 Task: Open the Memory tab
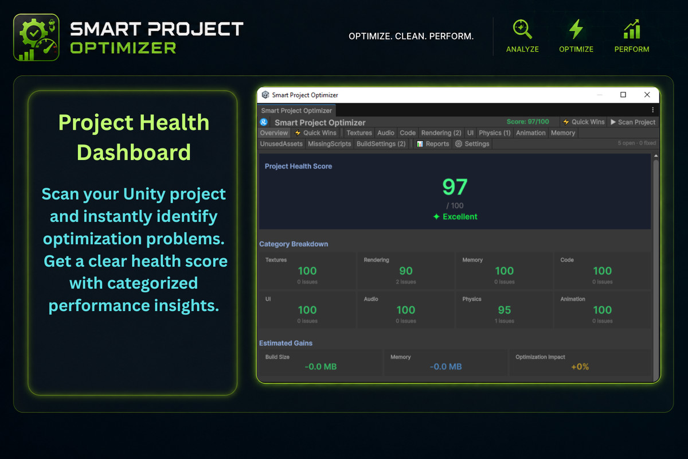[x=562, y=133]
